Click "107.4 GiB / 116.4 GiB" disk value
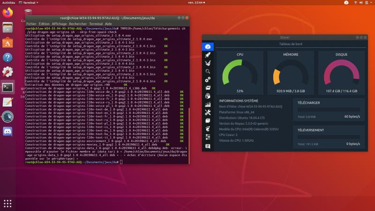Image resolution: width=375 pixels, height=211 pixels. [x=341, y=91]
